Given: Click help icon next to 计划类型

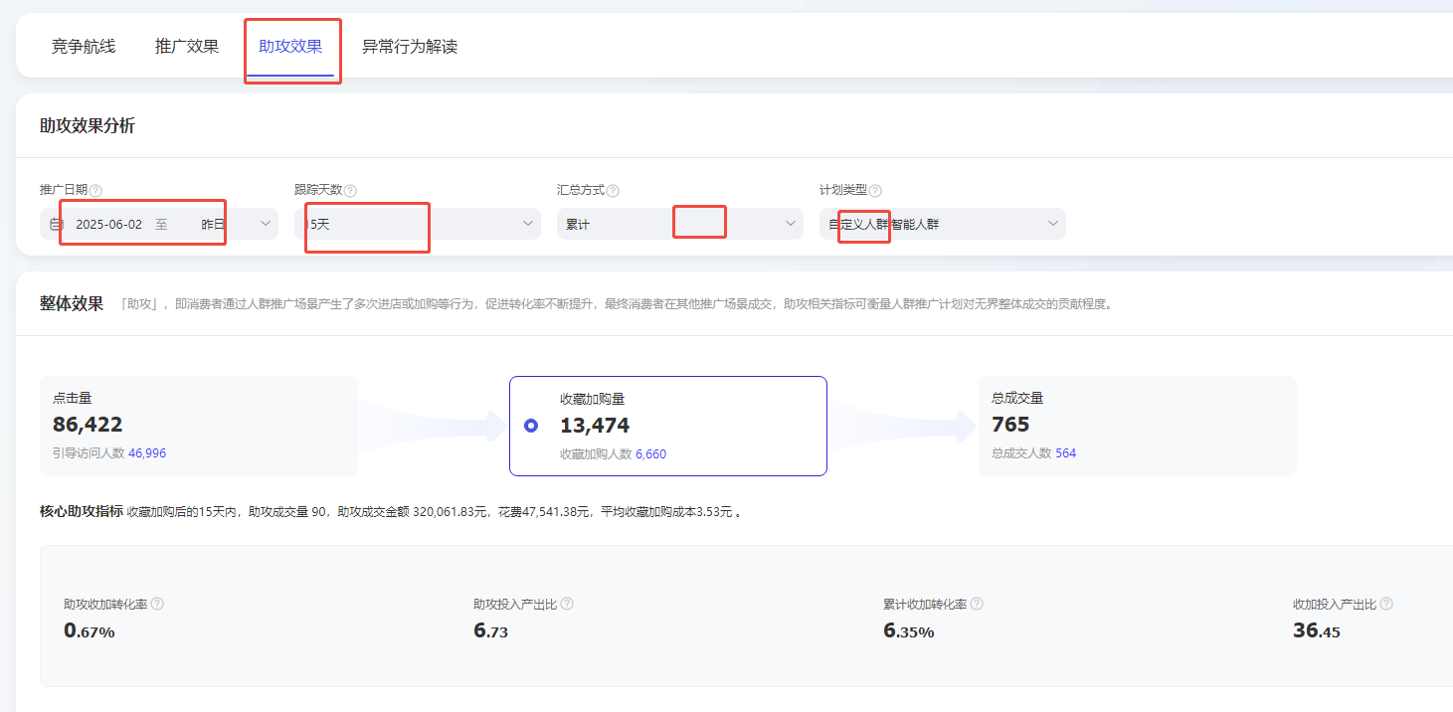Looking at the screenshot, I should click(875, 191).
